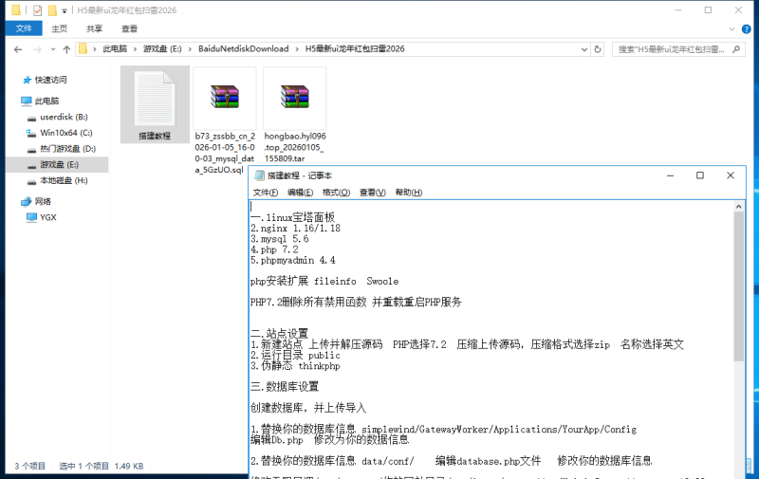
Task: Click the '3 个项目' status bar text
Action: click(x=30, y=466)
